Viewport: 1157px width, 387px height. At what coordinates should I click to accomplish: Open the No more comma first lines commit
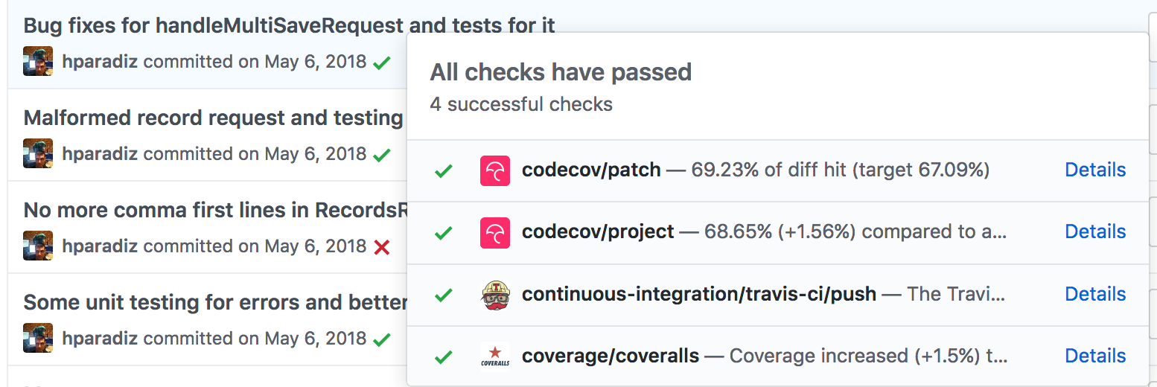pos(216,211)
